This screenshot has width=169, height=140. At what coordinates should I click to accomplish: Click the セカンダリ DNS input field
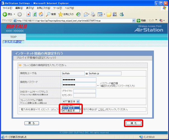84,95
